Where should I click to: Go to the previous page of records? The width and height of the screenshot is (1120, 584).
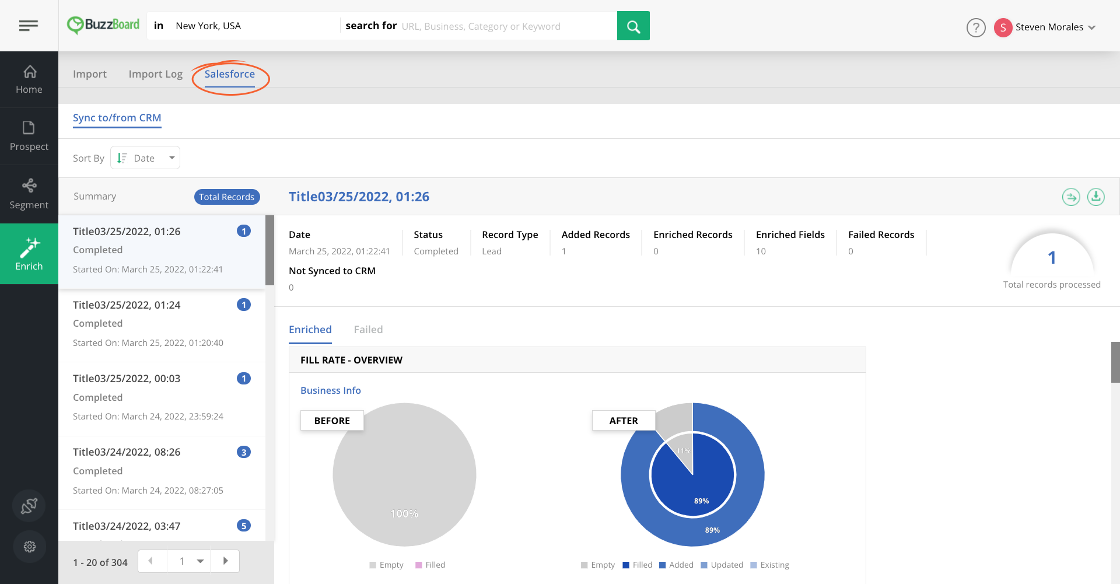[152, 561]
